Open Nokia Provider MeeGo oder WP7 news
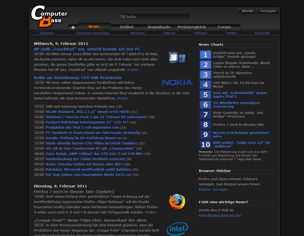 coord(84,164)
